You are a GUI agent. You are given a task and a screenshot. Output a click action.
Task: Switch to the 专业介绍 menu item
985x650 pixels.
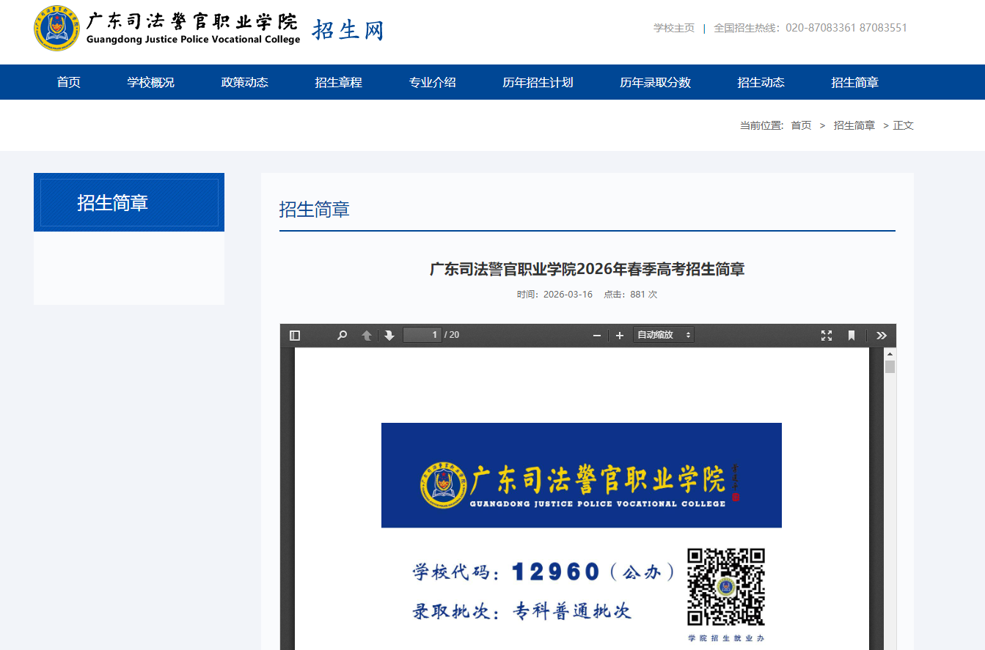(x=432, y=82)
